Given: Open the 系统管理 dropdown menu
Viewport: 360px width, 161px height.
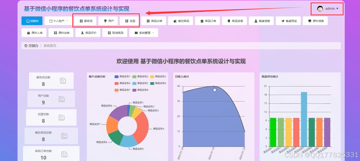Looking at the screenshot, I should click(144, 33).
